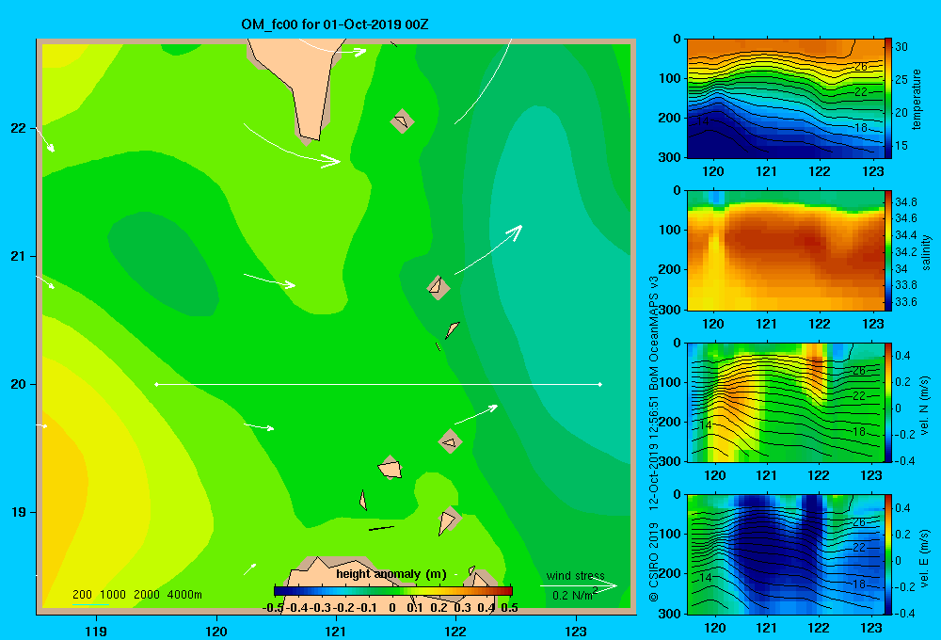This screenshot has width=941, height=640.
Task: Open the vel. N cross-section panel
Action: 785,402
